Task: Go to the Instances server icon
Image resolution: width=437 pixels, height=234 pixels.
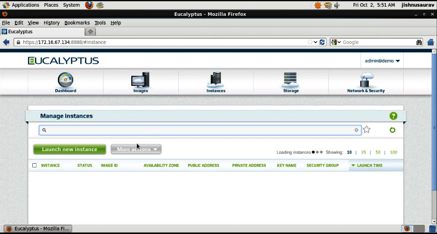Action: [x=216, y=80]
